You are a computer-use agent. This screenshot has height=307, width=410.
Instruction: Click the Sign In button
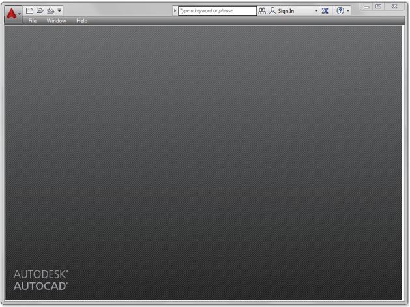tap(286, 11)
